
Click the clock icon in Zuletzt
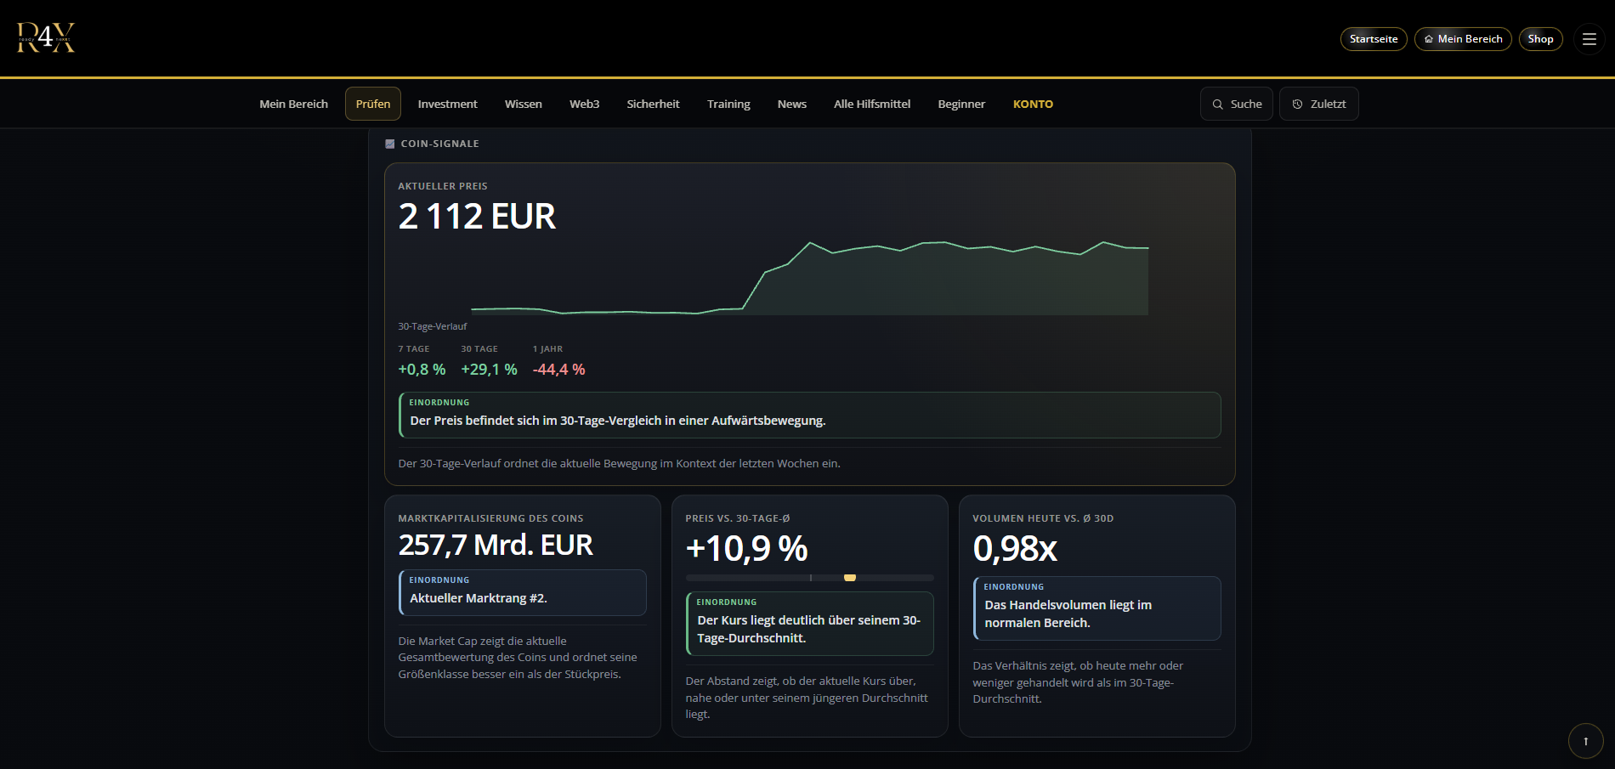point(1297,105)
